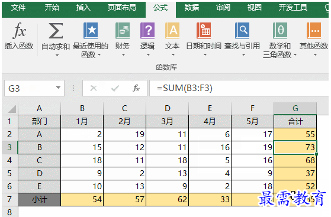Image resolution: width=331 pixels, height=217 pixels.
Task: Select row 5 header
Action: click(x=9, y=174)
